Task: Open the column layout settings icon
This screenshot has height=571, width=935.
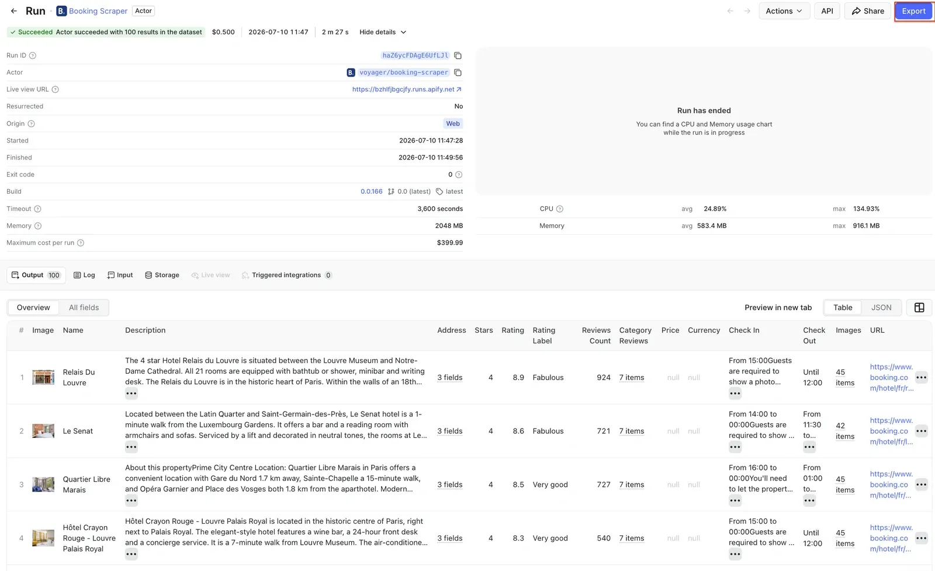Action: (919, 308)
